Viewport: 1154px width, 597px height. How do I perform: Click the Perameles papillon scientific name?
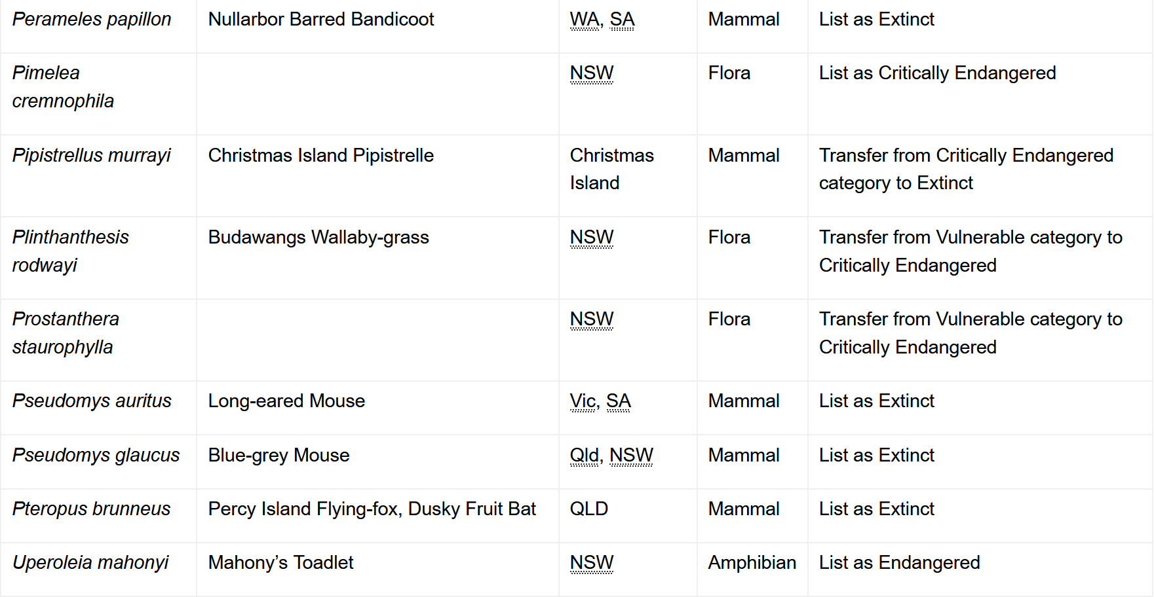[92, 20]
